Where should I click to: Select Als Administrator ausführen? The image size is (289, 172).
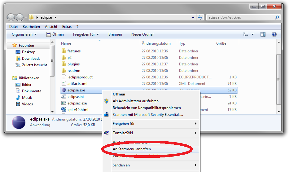(x=135, y=101)
